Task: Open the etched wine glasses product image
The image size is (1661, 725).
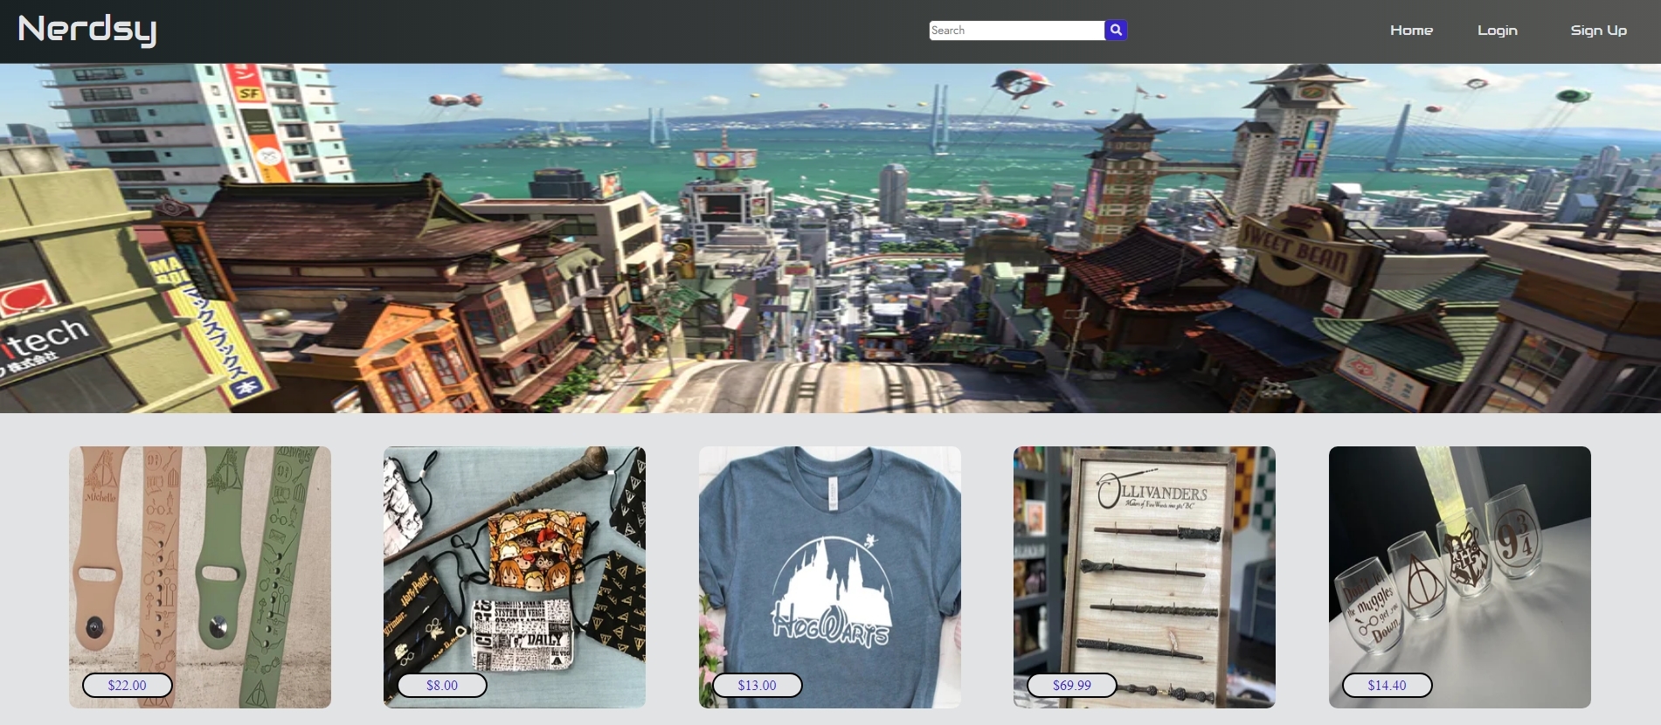Action: click(1460, 577)
